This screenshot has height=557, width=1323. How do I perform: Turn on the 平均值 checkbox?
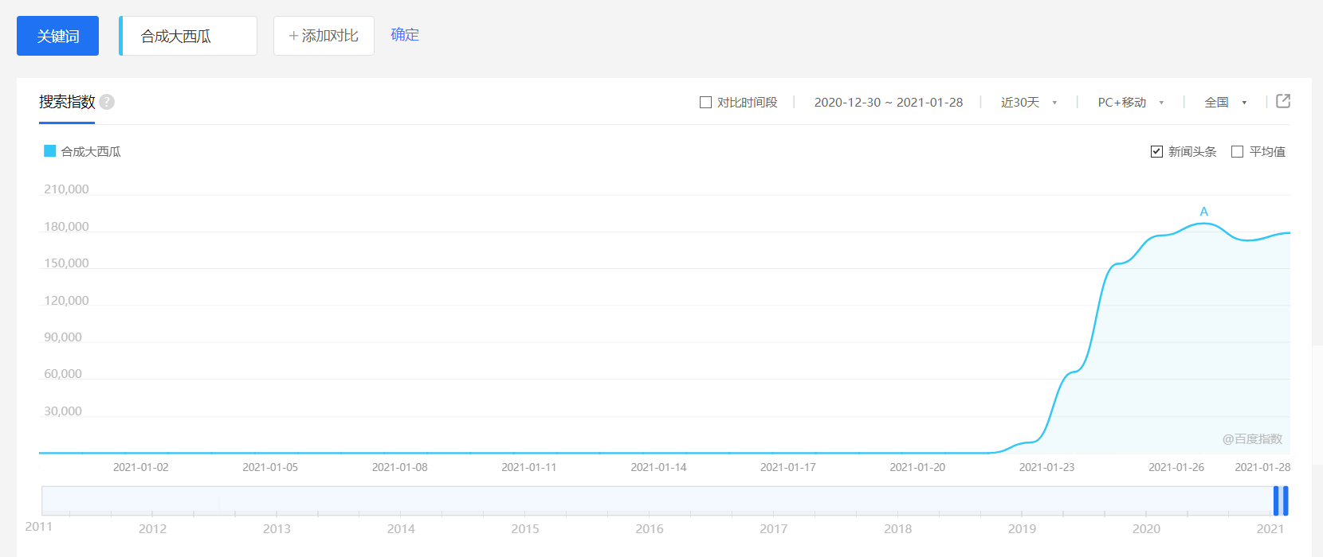tap(1237, 151)
